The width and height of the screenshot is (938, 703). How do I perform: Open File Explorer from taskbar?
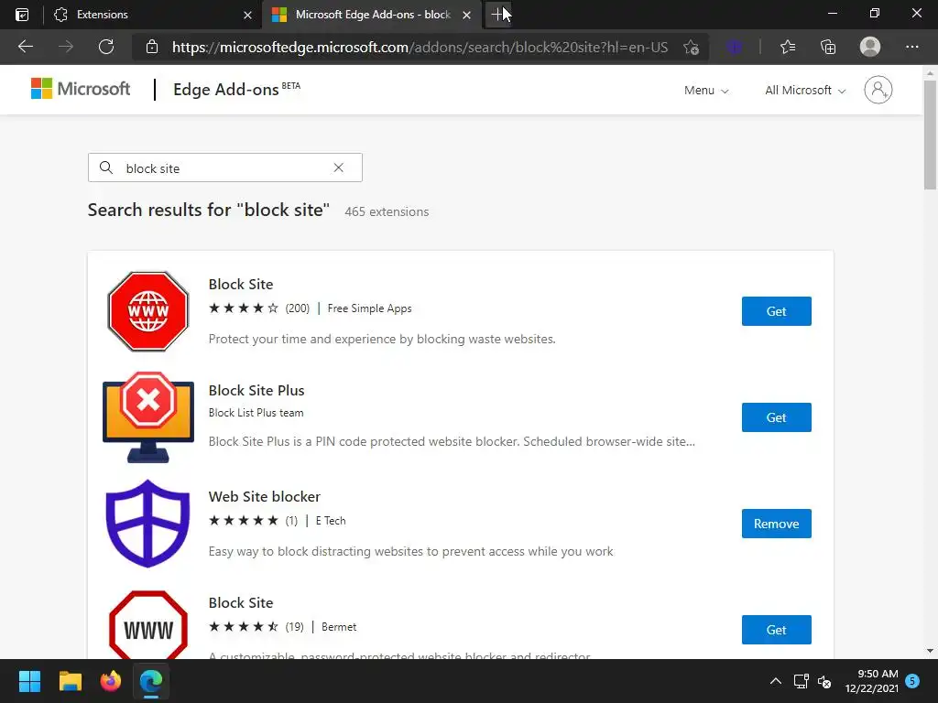pyautogui.click(x=70, y=681)
